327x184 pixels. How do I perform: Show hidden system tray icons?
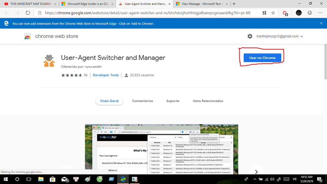tap(255, 179)
